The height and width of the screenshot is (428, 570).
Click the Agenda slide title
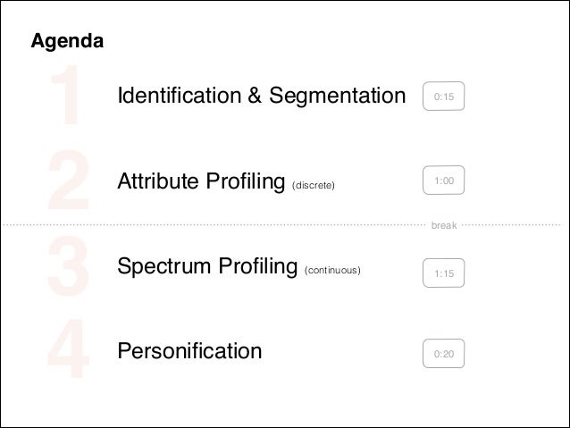[x=67, y=41]
